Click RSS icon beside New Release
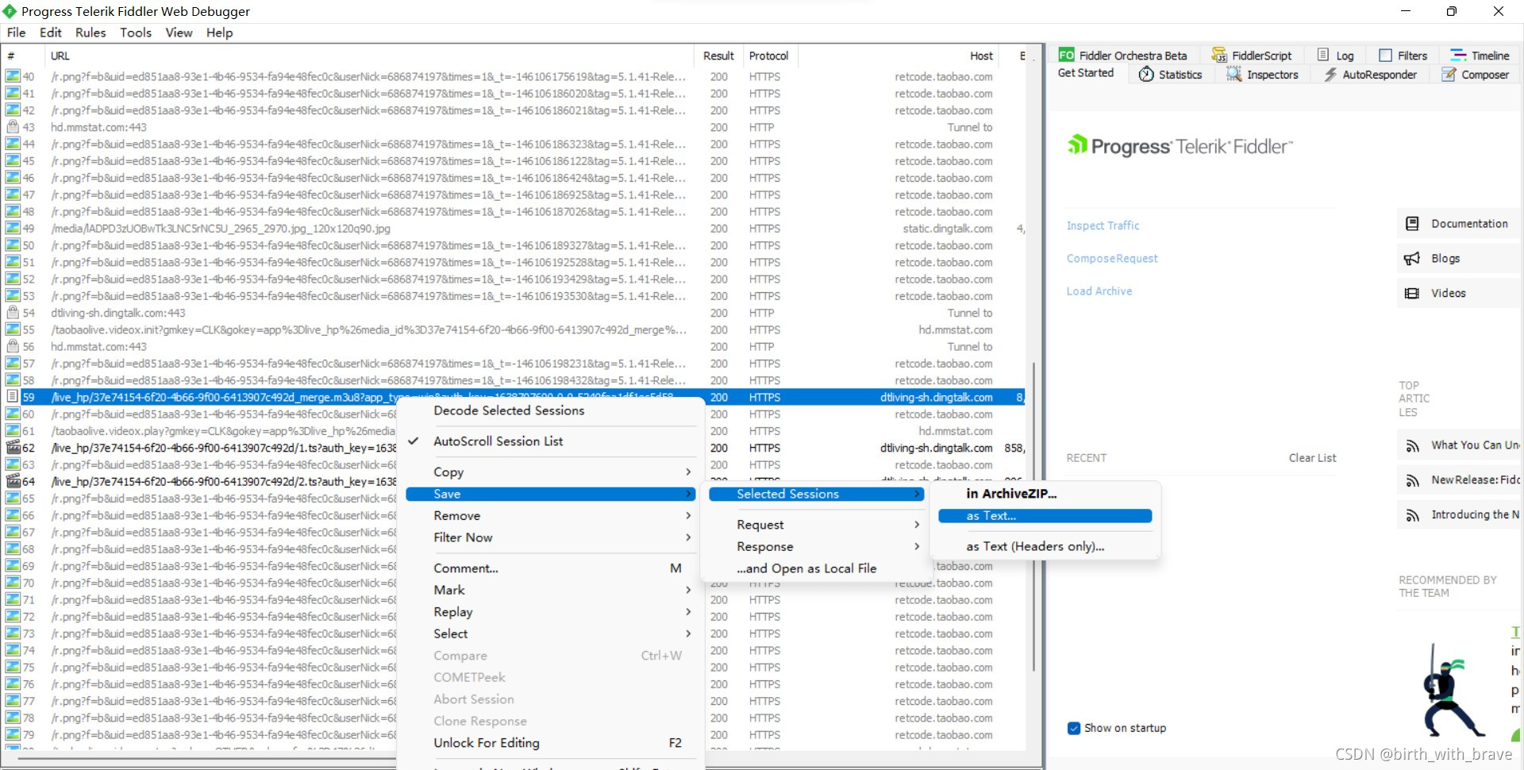This screenshot has width=1524, height=770. 1413,481
